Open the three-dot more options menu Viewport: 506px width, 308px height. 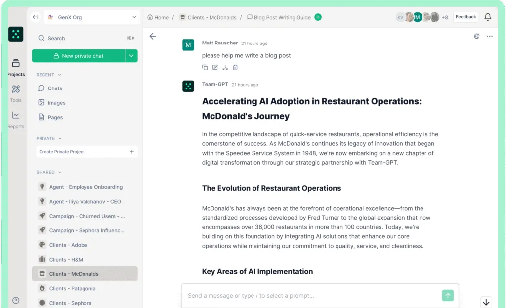[490, 36]
